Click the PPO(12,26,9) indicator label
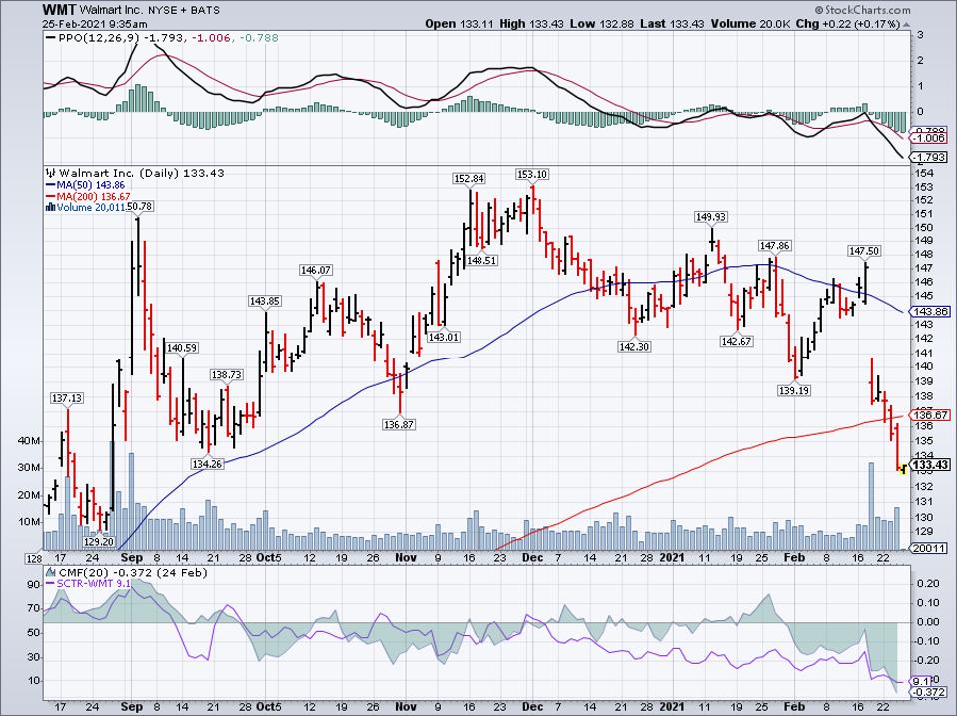Viewport: 957px width, 716px height. tap(98, 38)
